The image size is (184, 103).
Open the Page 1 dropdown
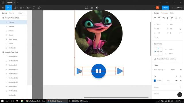[x=22, y=13]
